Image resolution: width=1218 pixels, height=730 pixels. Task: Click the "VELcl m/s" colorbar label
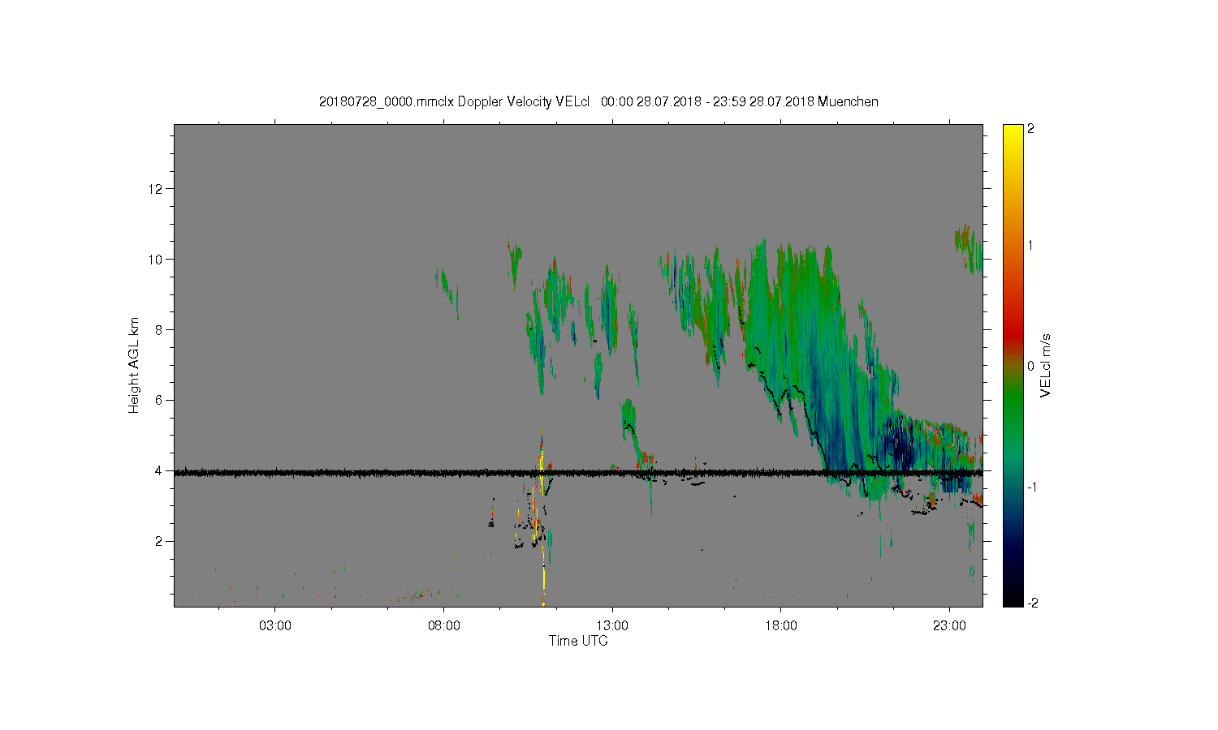(1046, 365)
